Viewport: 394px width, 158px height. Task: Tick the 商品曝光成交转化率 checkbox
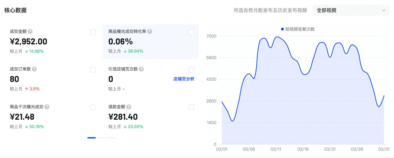click(191, 32)
